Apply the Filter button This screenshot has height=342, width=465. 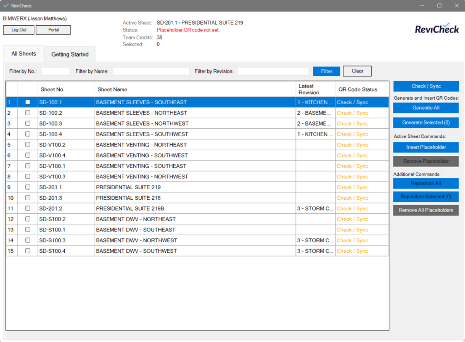[326, 71]
